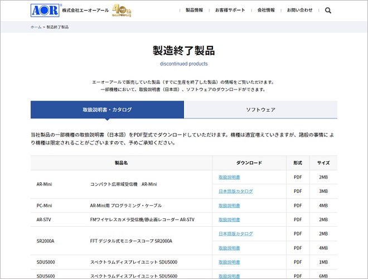Click the サイズ column header
Screen dimensions: 368x279
(x=323, y=163)
